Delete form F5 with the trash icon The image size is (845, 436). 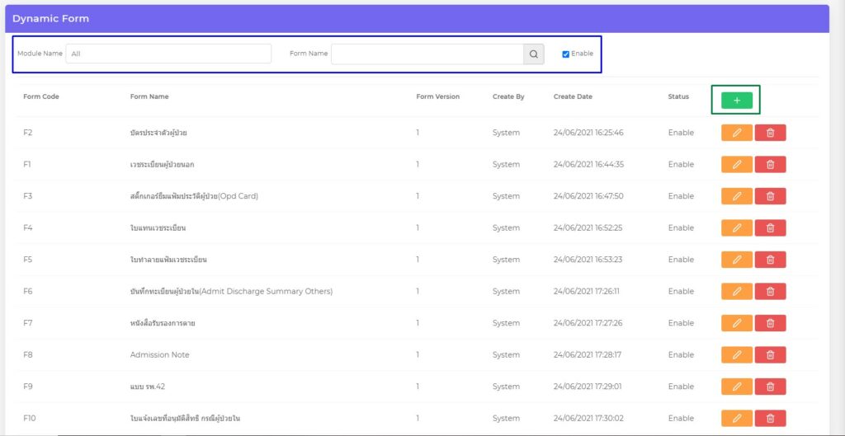[770, 260]
